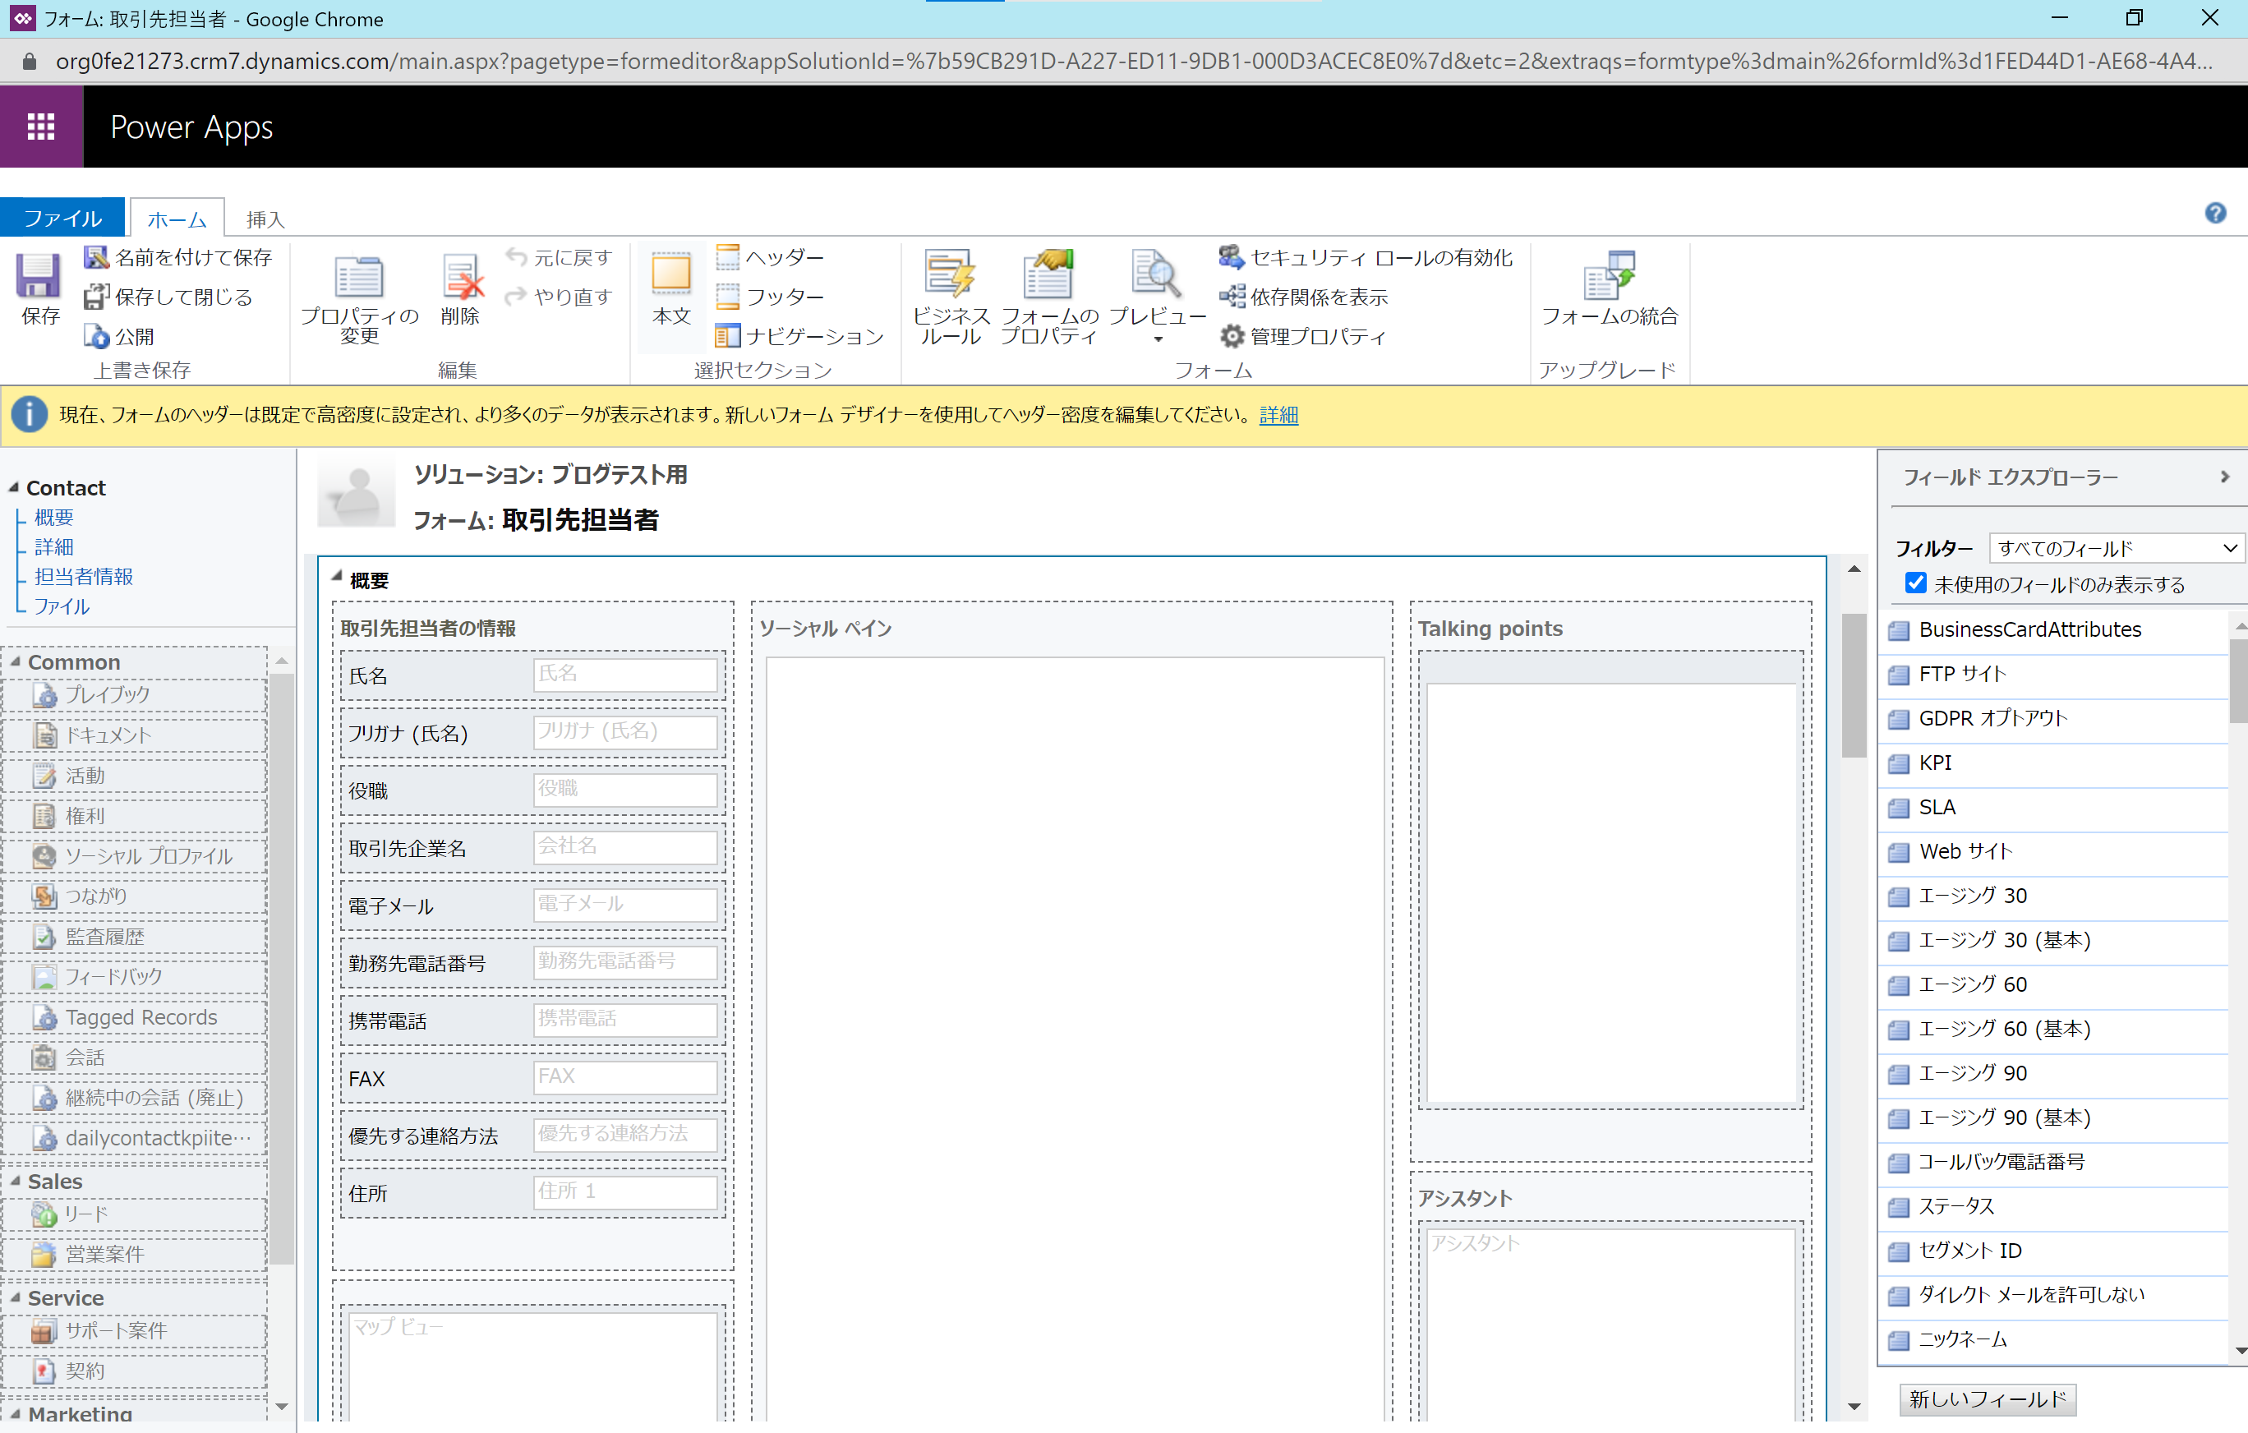
Task: Click the New Field button
Action: pyautogui.click(x=1987, y=1398)
